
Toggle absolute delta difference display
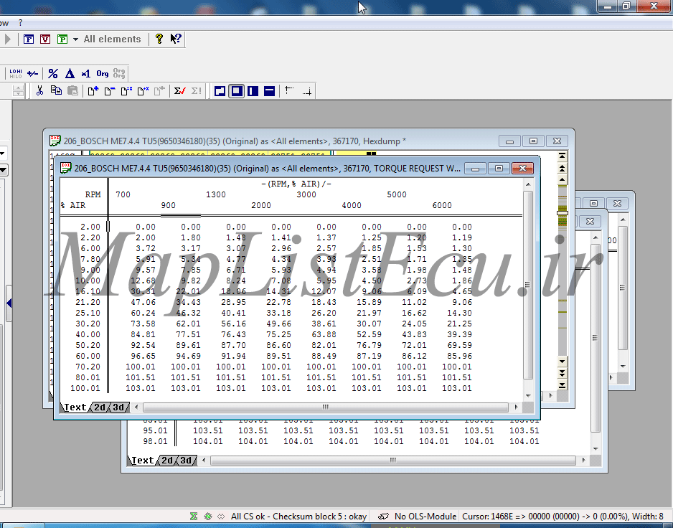[70, 74]
